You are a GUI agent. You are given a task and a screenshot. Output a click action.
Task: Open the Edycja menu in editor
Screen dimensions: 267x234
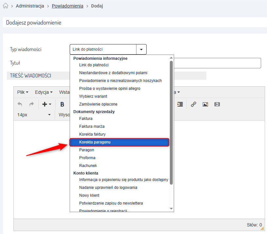tap(44, 92)
